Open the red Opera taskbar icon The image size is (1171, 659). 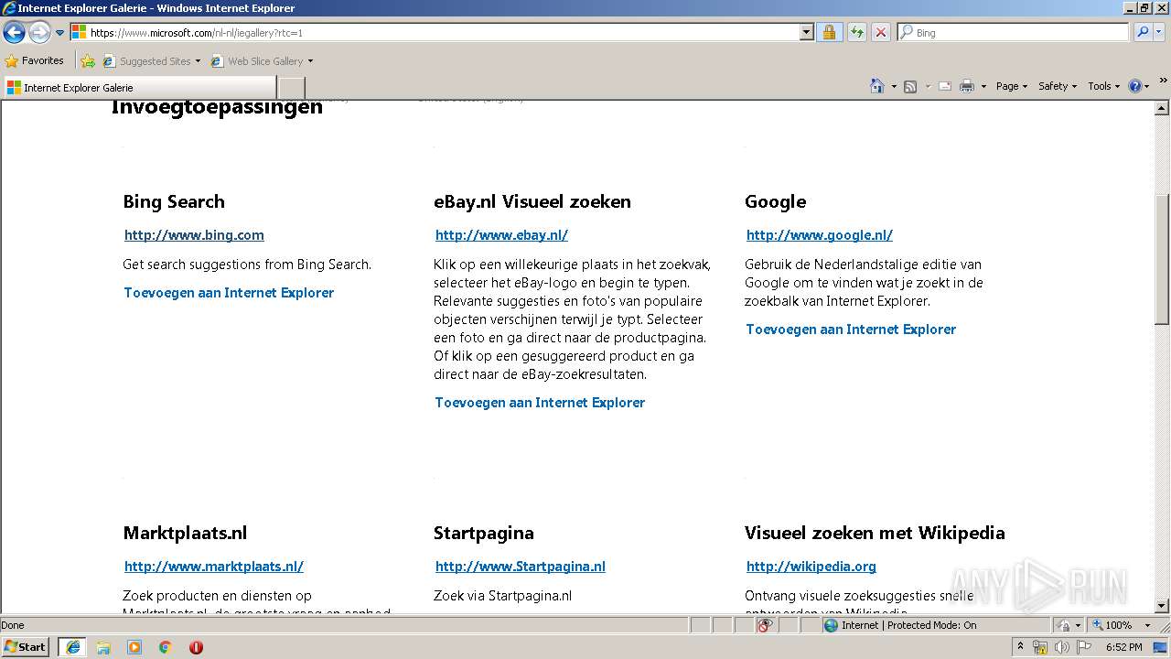click(196, 646)
